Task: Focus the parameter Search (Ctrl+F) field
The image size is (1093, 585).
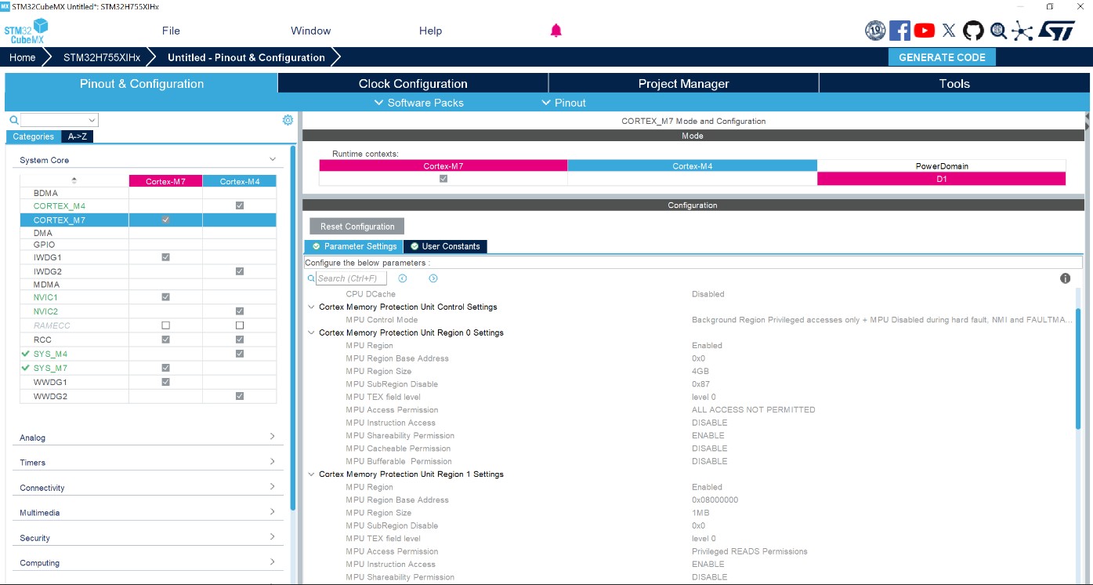Action: tap(351, 278)
